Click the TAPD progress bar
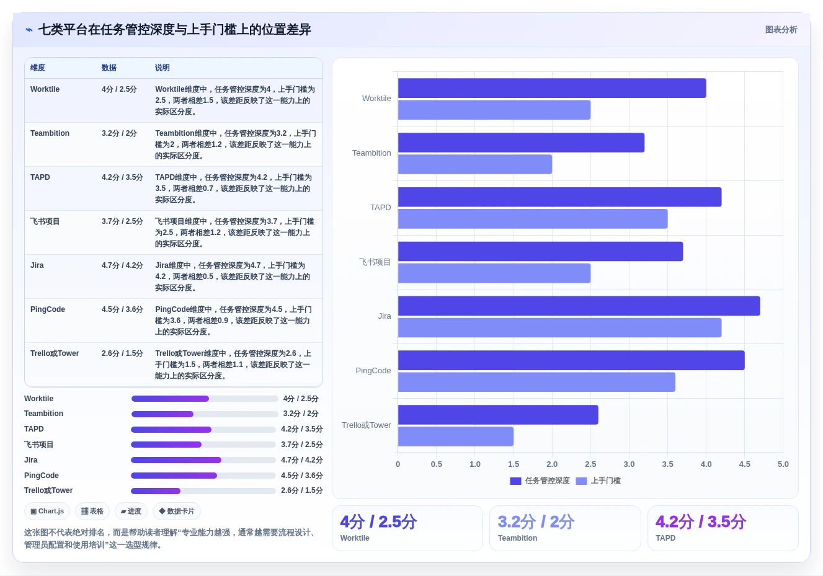 pos(203,430)
